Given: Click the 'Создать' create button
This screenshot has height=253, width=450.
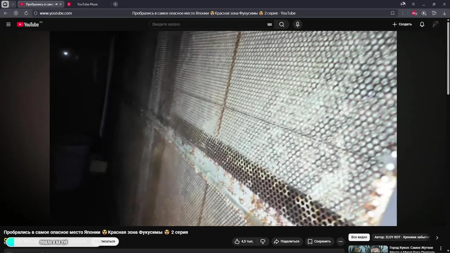Looking at the screenshot, I should tap(402, 24).
